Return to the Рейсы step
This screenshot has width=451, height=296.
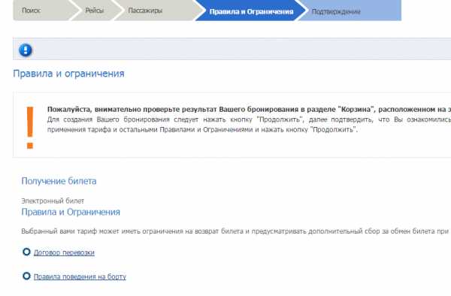coord(95,11)
